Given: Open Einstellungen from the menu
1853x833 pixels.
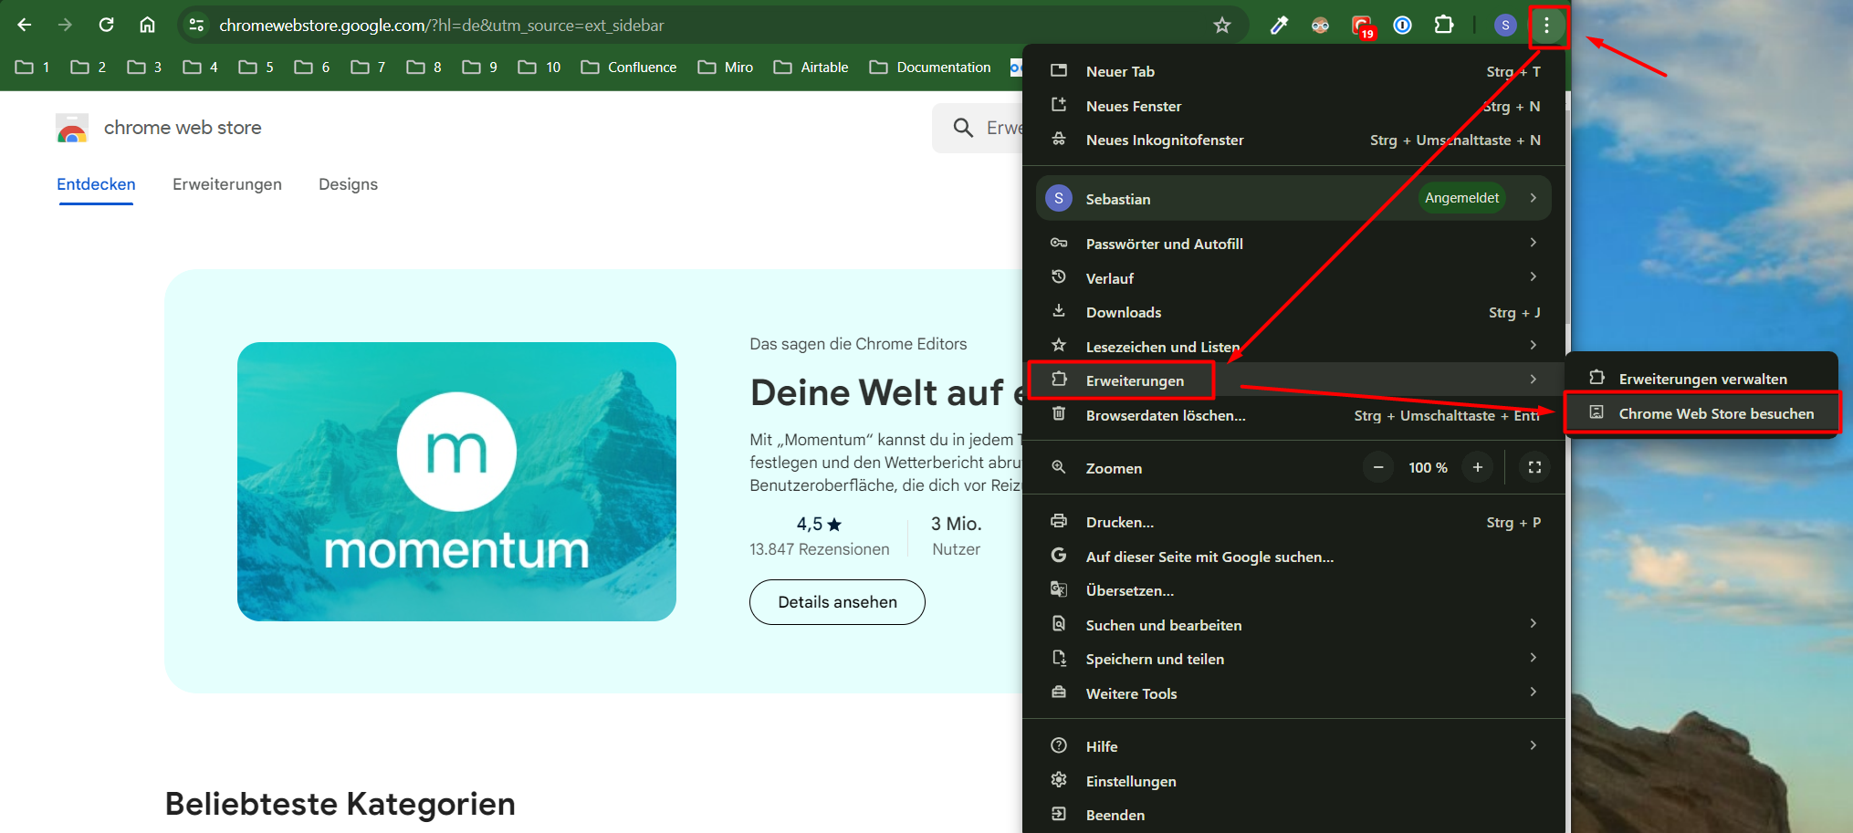Looking at the screenshot, I should (1294, 781).
